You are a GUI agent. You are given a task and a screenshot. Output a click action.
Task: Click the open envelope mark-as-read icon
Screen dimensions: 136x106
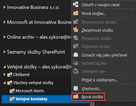point(76,55)
